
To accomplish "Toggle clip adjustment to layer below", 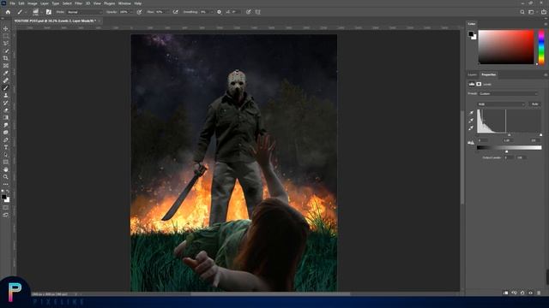I will coord(505,293).
